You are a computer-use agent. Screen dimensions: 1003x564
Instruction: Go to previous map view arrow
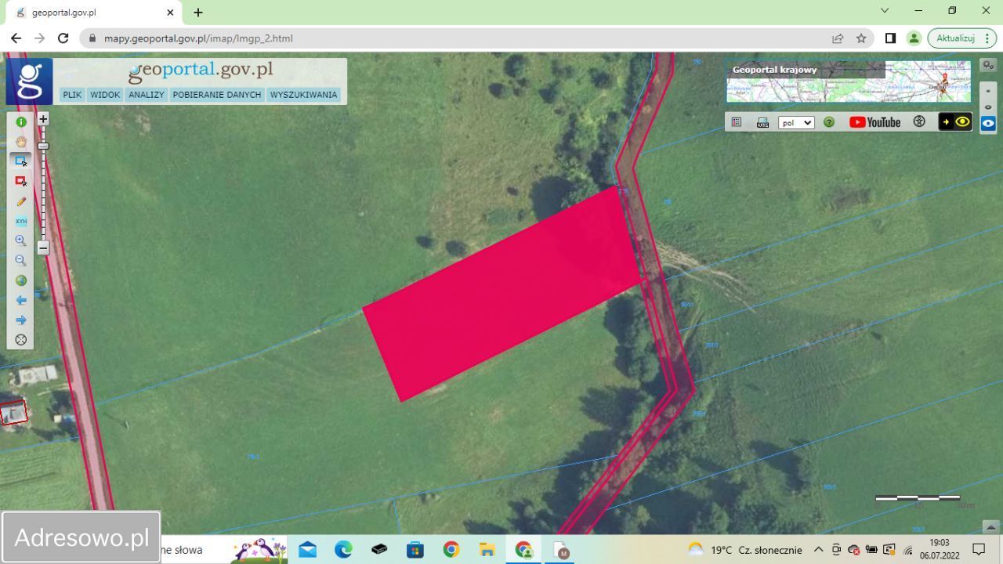(21, 300)
